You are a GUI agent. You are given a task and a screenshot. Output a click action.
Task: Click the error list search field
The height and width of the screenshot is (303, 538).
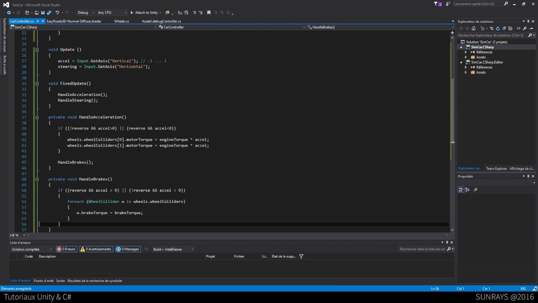pos(426,249)
